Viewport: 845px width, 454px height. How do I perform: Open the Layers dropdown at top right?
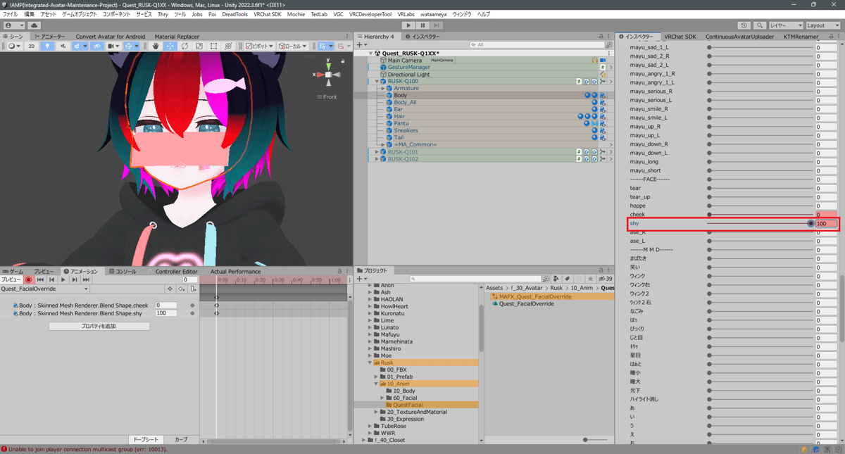785,25
